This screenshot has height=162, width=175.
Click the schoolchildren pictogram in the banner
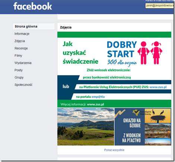click(150, 53)
